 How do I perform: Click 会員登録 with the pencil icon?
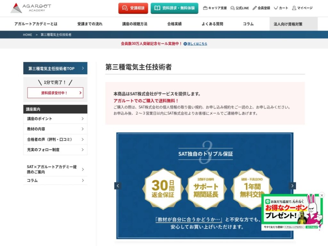point(261,8)
